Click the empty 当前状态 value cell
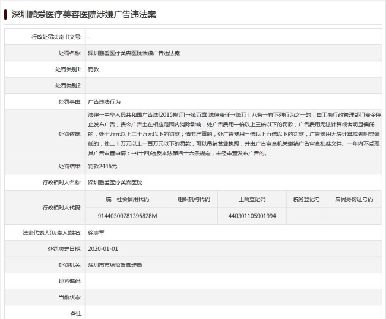The height and width of the screenshot is (319, 386). pos(232,296)
